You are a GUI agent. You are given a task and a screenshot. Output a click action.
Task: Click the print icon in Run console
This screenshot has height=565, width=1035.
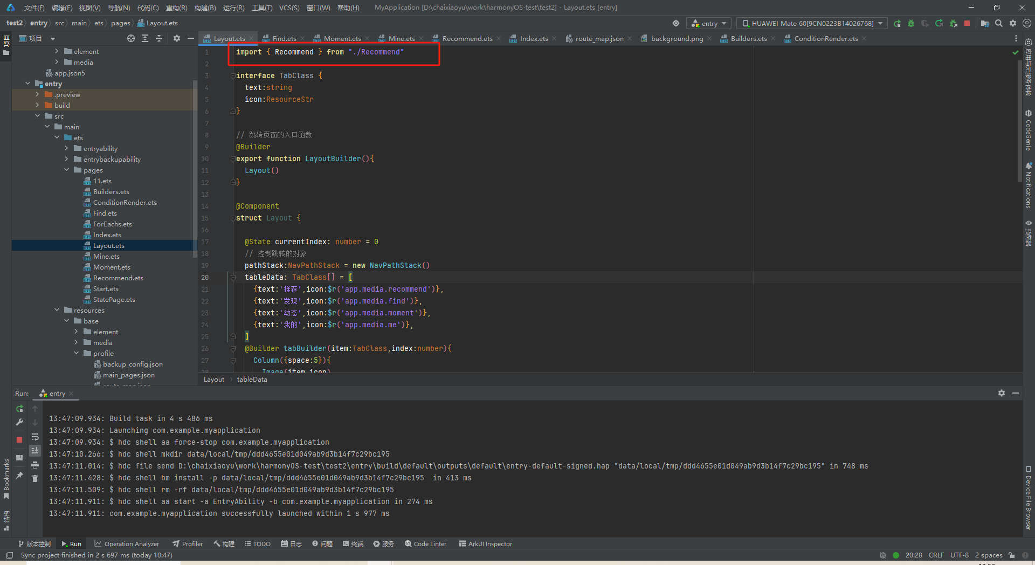tap(35, 465)
